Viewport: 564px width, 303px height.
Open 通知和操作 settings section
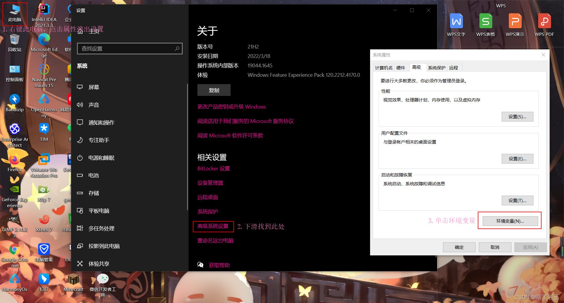pos(130,122)
